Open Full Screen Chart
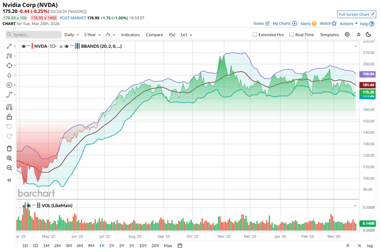Viewport: 381px width, 252px height. (x=357, y=14)
